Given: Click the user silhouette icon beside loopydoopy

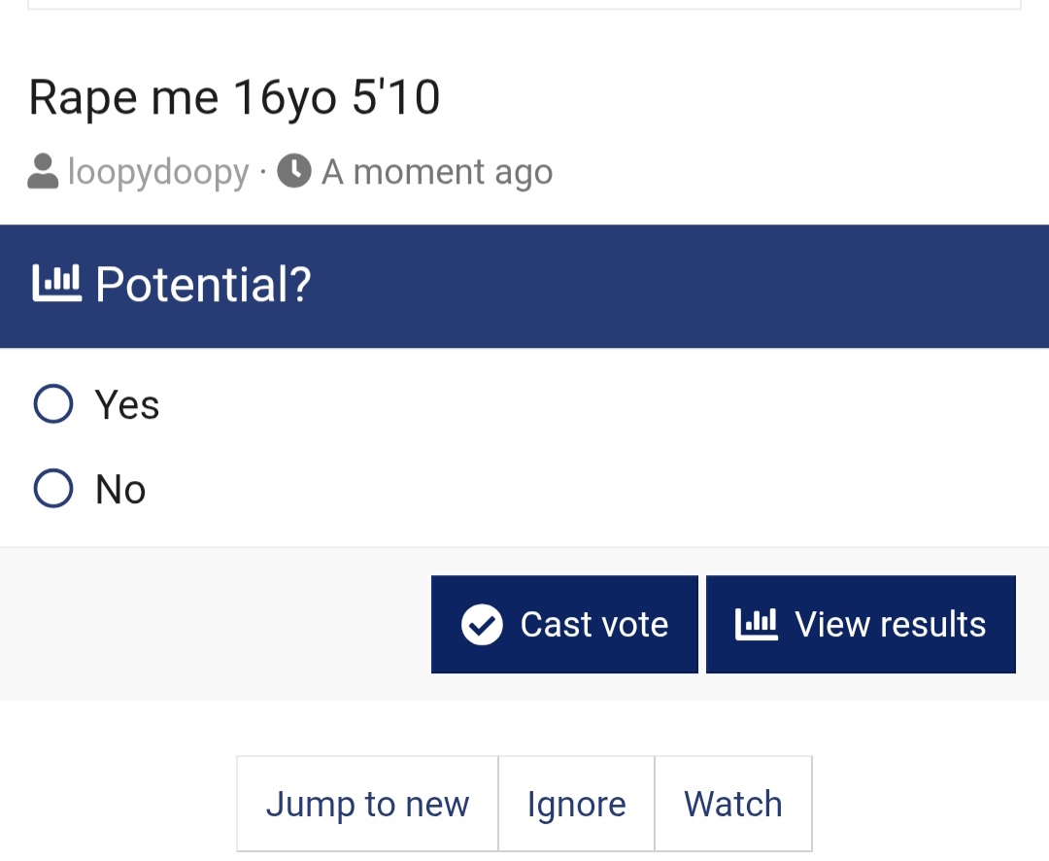Looking at the screenshot, I should click(x=43, y=172).
